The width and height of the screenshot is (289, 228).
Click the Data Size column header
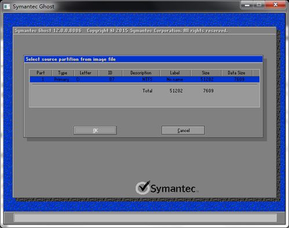coord(236,73)
